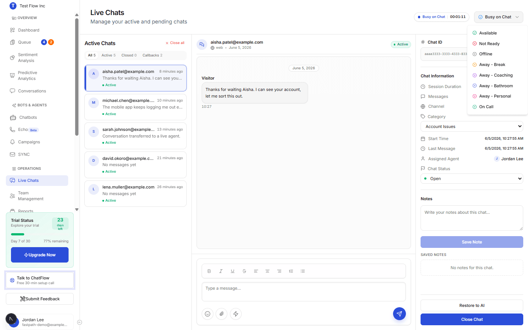Toggle bold formatting in message editor
The width and height of the screenshot is (528, 330).
[209, 271]
